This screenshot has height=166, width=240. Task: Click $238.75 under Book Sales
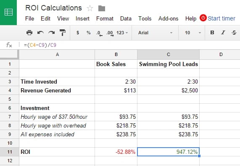(116, 134)
